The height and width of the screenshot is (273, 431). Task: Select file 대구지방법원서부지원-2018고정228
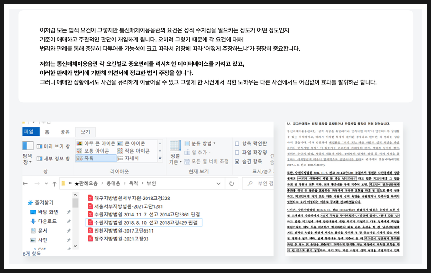tap(129, 198)
